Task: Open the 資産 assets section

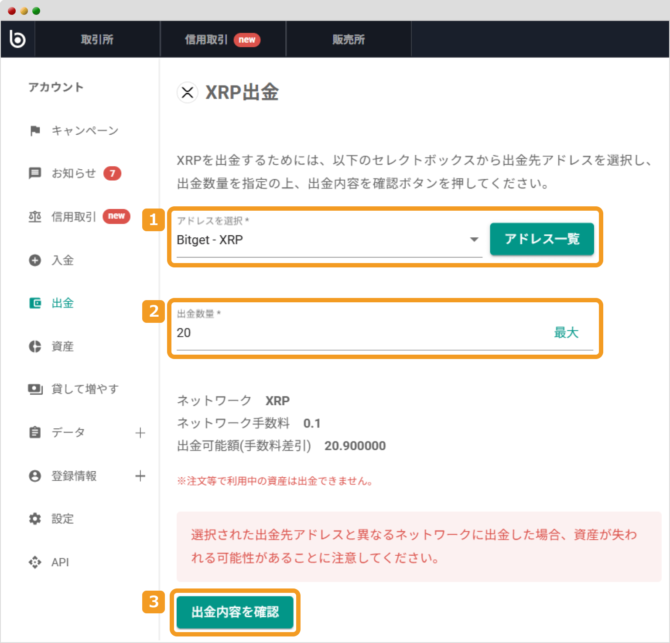Action: (62, 346)
